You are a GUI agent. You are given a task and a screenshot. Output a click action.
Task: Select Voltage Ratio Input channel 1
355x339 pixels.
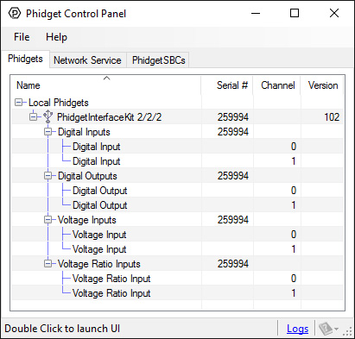point(177,293)
